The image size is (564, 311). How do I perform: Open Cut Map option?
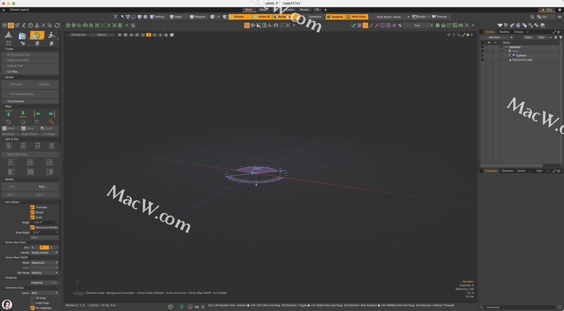pyautogui.click(x=30, y=72)
